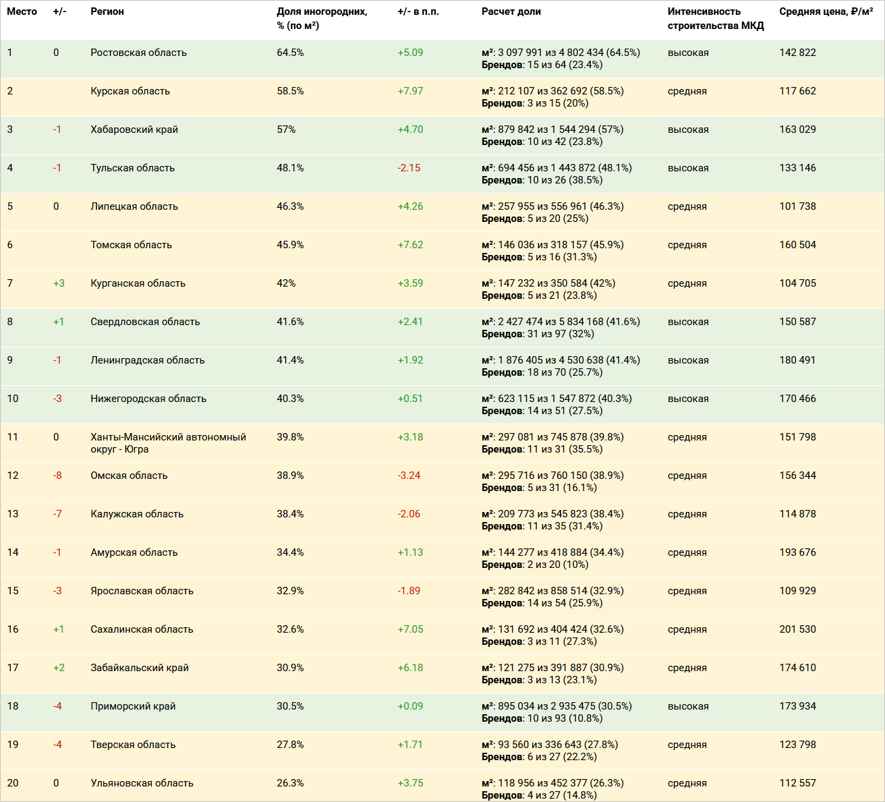Sort by "Средняя цена" column header

point(826,11)
